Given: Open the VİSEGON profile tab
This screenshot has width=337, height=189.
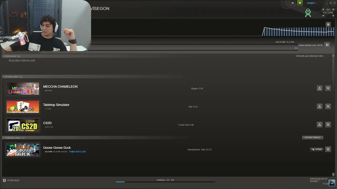Looking at the screenshot, I should click(x=100, y=9).
